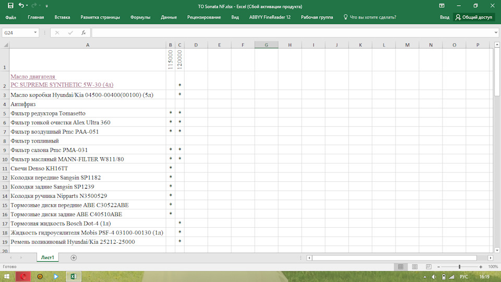Open the undo history dropdown arrow

(27, 6)
